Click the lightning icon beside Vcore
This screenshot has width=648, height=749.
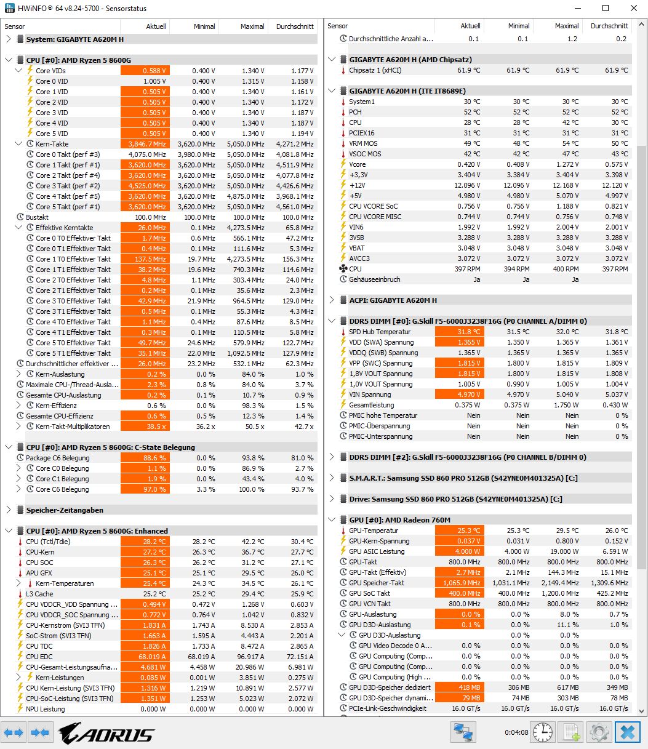[x=343, y=164]
